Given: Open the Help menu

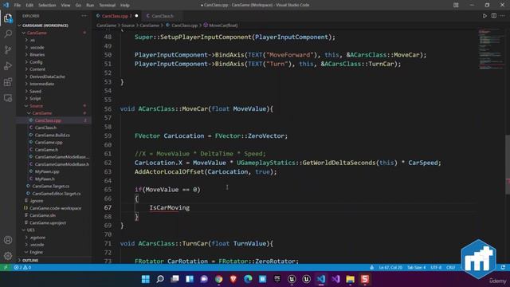Looking at the screenshot, I should [125, 6].
